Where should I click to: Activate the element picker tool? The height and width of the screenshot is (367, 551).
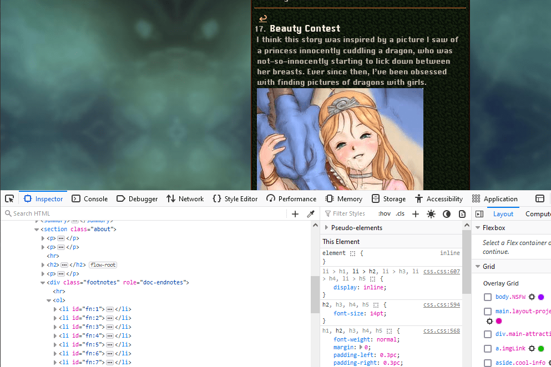tap(9, 198)
